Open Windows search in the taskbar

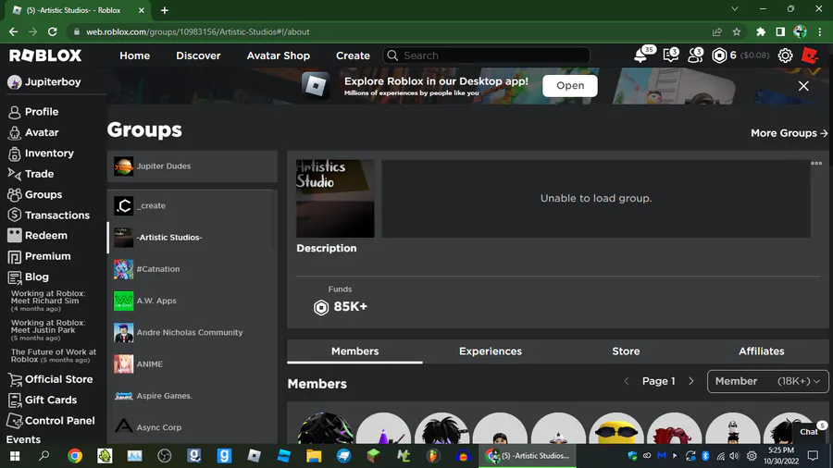click(44, 456)
